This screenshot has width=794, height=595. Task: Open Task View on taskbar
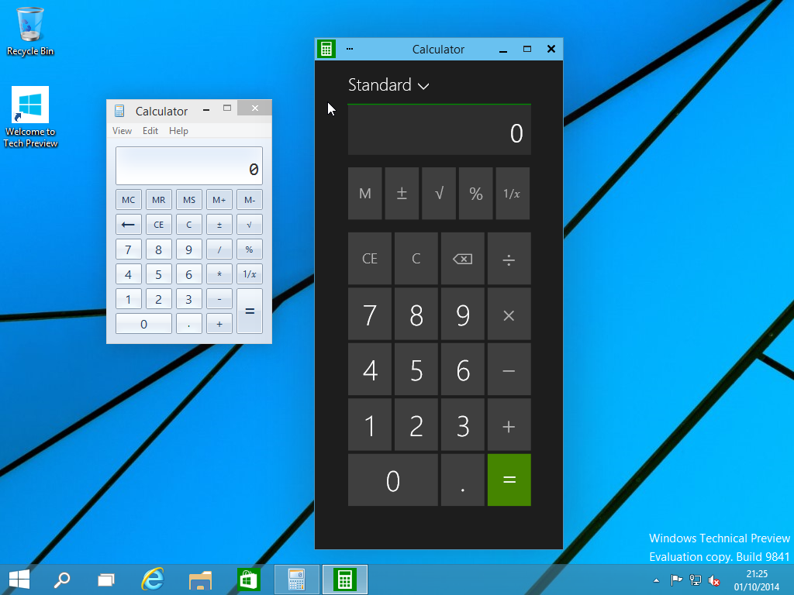(106, 580)
